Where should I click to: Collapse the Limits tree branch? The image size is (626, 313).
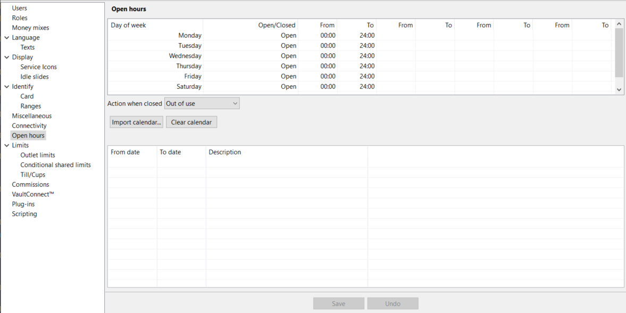6,145
